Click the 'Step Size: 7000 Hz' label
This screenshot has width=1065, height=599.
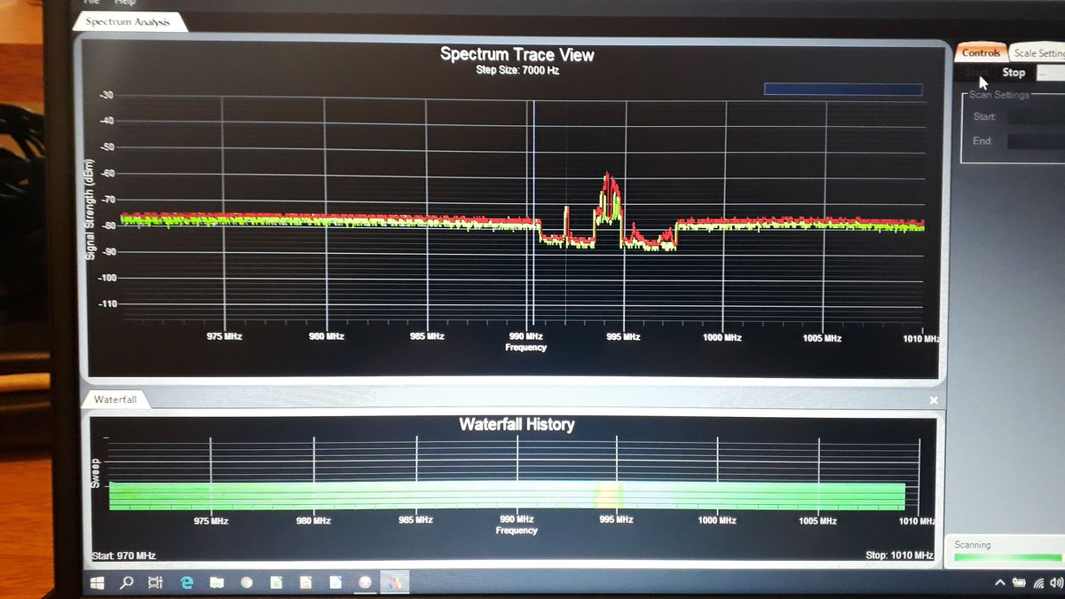coord(517,70)
